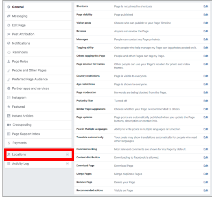This screenshot has width=212, height=197.
Task: Click the Reminders clock icon
Action: click(x=9, y=52)
